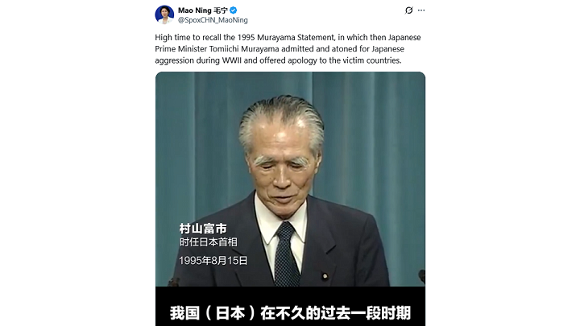Click the display name Mao Ning 毛宁
This screenshot has height=326, width=580.
point(203,10)
